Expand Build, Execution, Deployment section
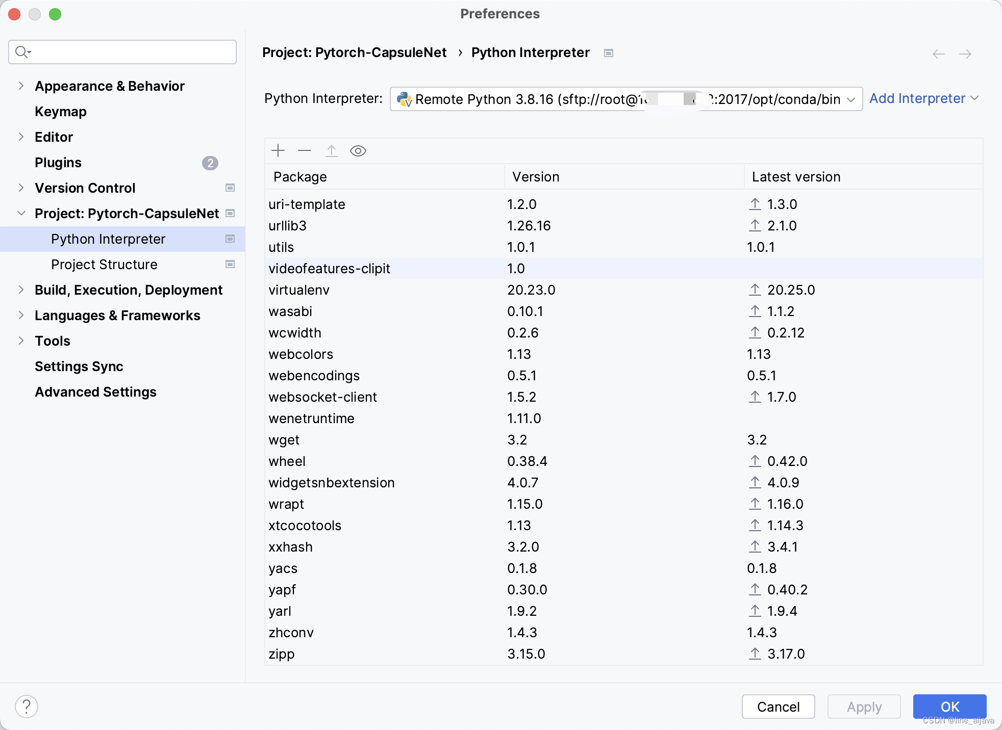Image resolution: width=1002 pixels, height=730 pixels. 21,290
